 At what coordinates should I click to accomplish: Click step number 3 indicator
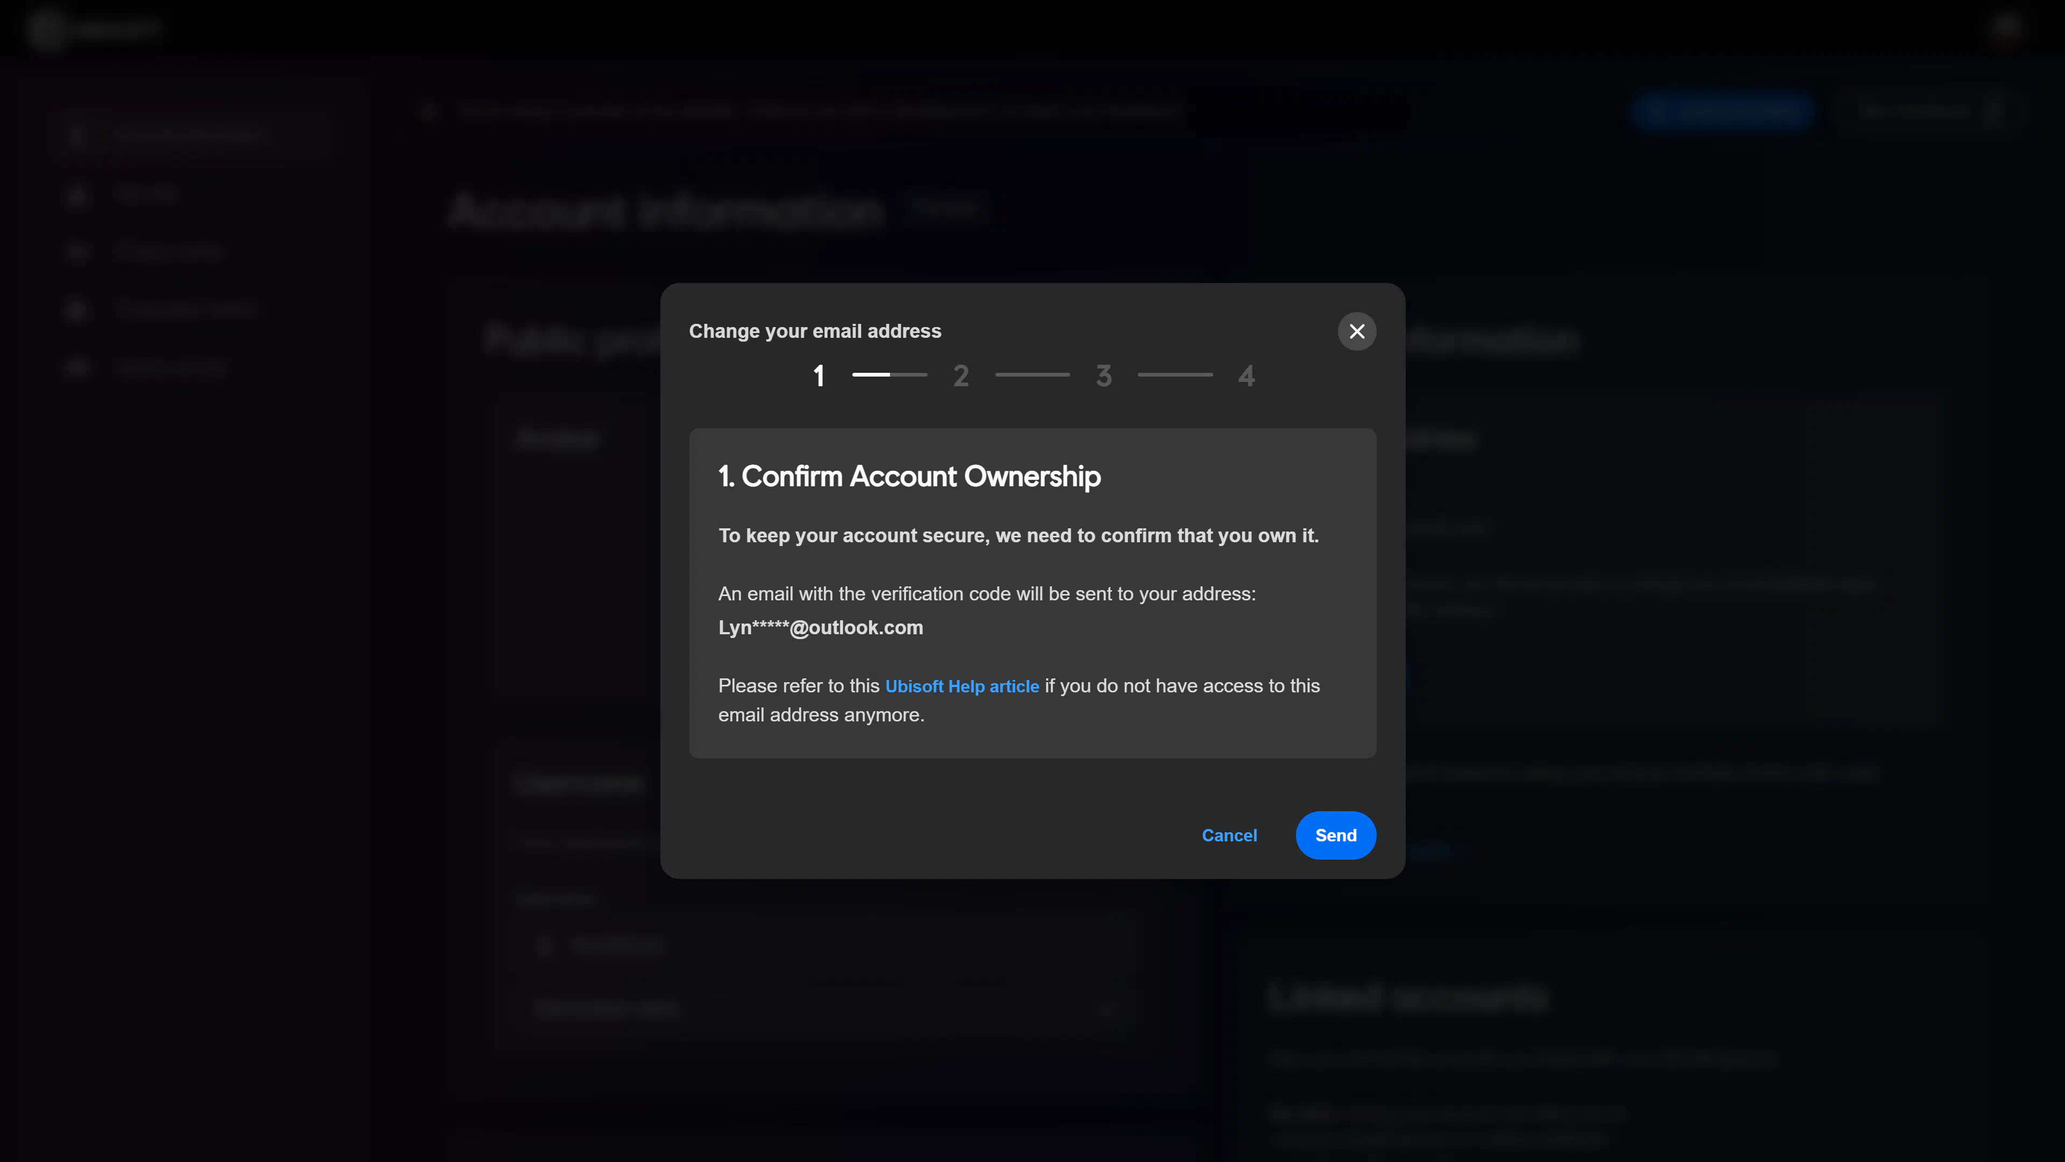1104,375
